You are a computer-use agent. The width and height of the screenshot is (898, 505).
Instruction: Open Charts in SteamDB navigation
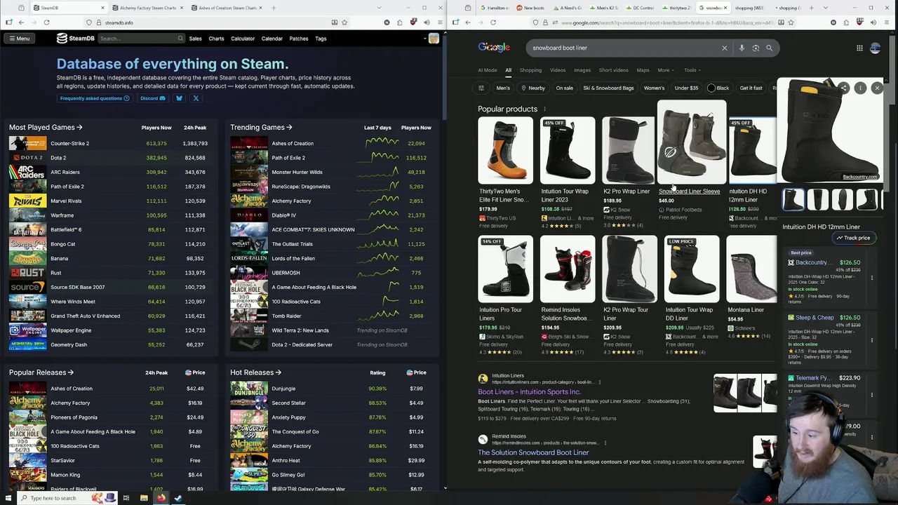216,39
